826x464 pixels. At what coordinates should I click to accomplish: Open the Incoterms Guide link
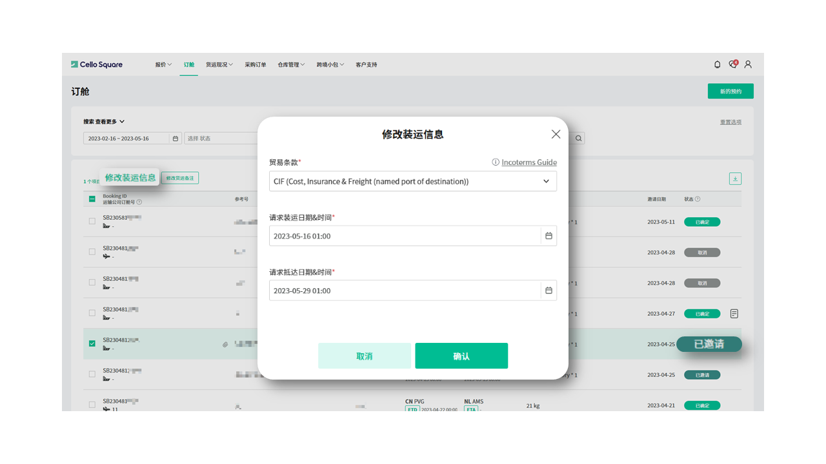[529, 162]
